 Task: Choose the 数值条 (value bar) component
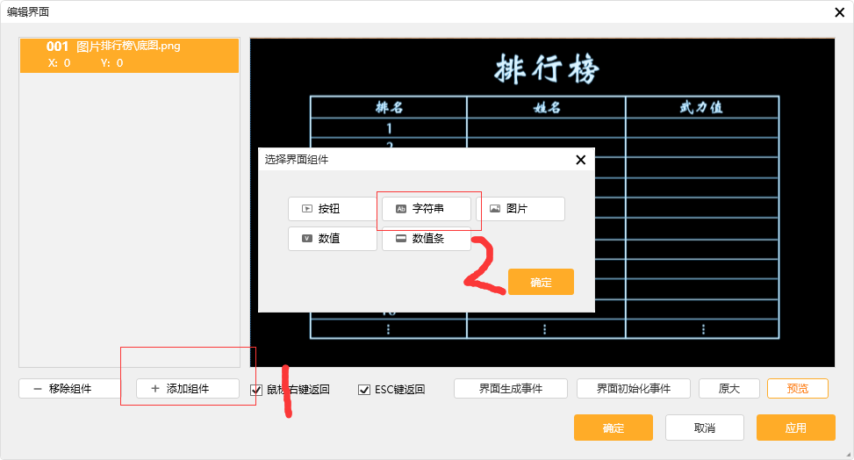tap(427, 239)
